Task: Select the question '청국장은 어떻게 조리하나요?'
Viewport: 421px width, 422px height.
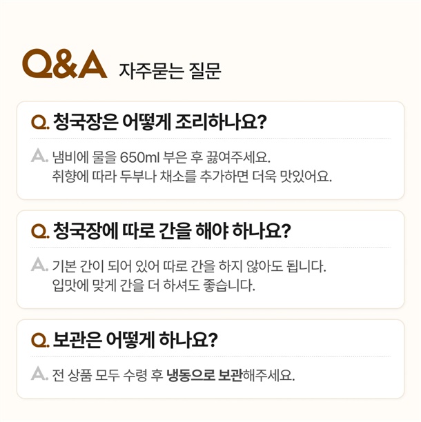Action: point(159,123)
